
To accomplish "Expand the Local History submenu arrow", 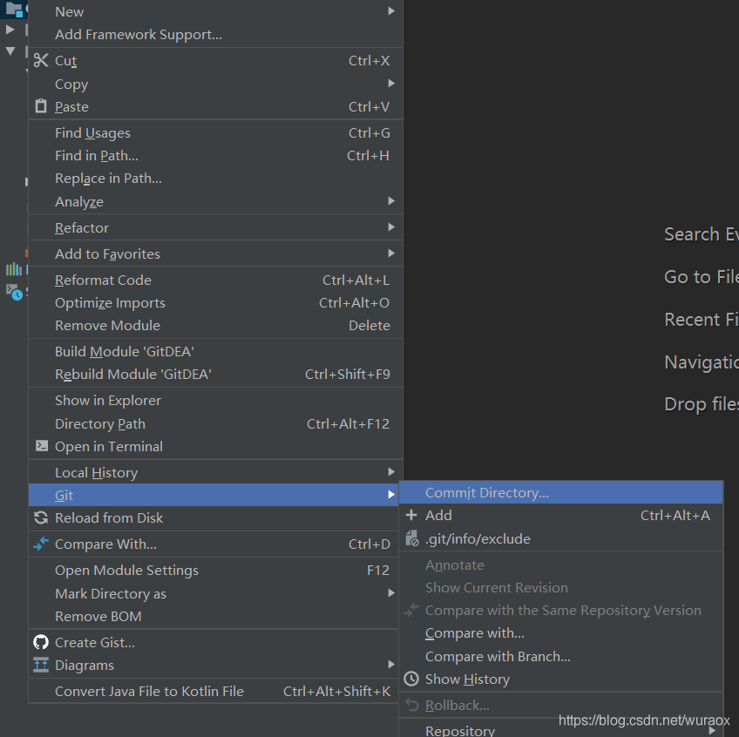I will pyautogui.click(x=391, y=471).
